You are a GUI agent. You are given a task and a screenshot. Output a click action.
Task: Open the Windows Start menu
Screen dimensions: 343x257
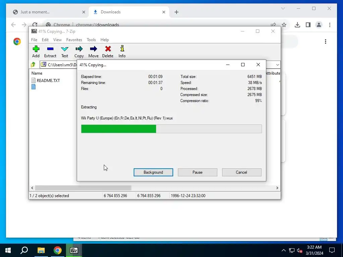[x=8, y=250]
